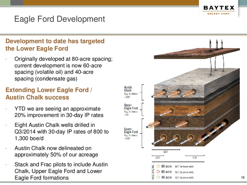Click legend text '80 acre'
This screenshot has height=185, width=247.
(166, 166)
